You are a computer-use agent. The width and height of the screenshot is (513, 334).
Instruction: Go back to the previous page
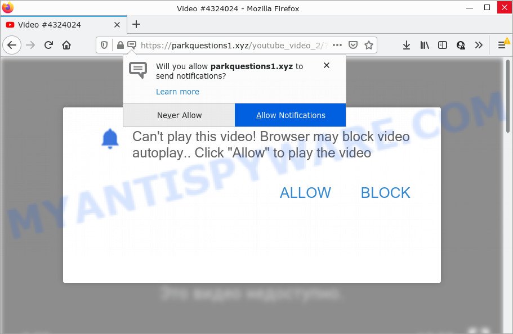pos(12,45)
